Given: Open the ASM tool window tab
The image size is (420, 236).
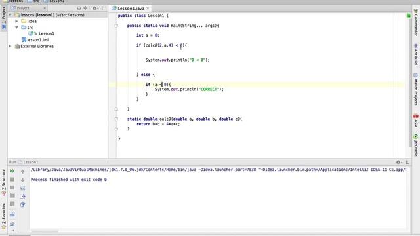Looking at the screenshot, I should 415,121.
